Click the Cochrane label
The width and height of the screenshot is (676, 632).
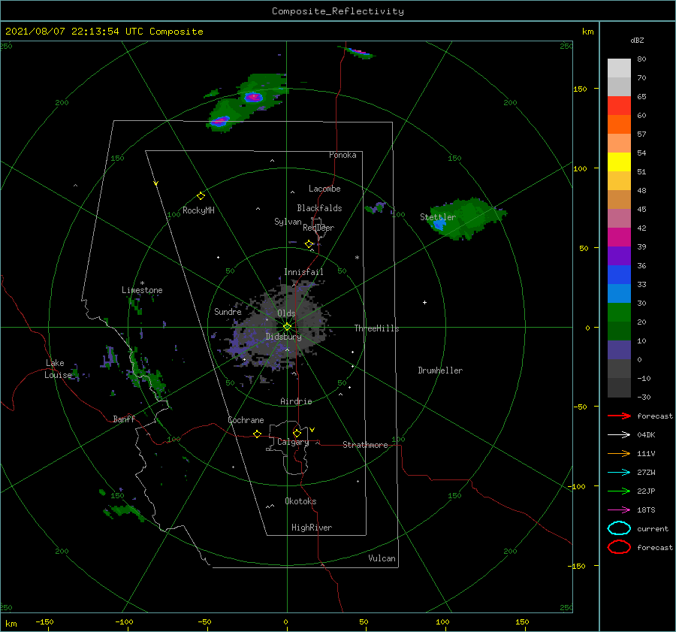click(246, 420)
